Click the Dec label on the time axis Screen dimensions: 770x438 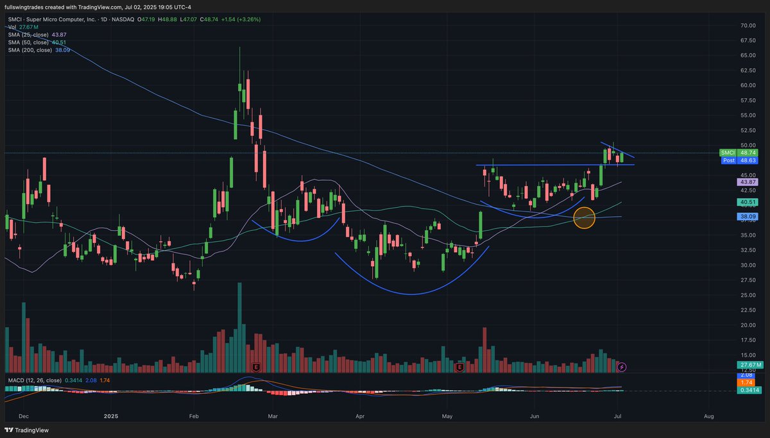(24, 416)
